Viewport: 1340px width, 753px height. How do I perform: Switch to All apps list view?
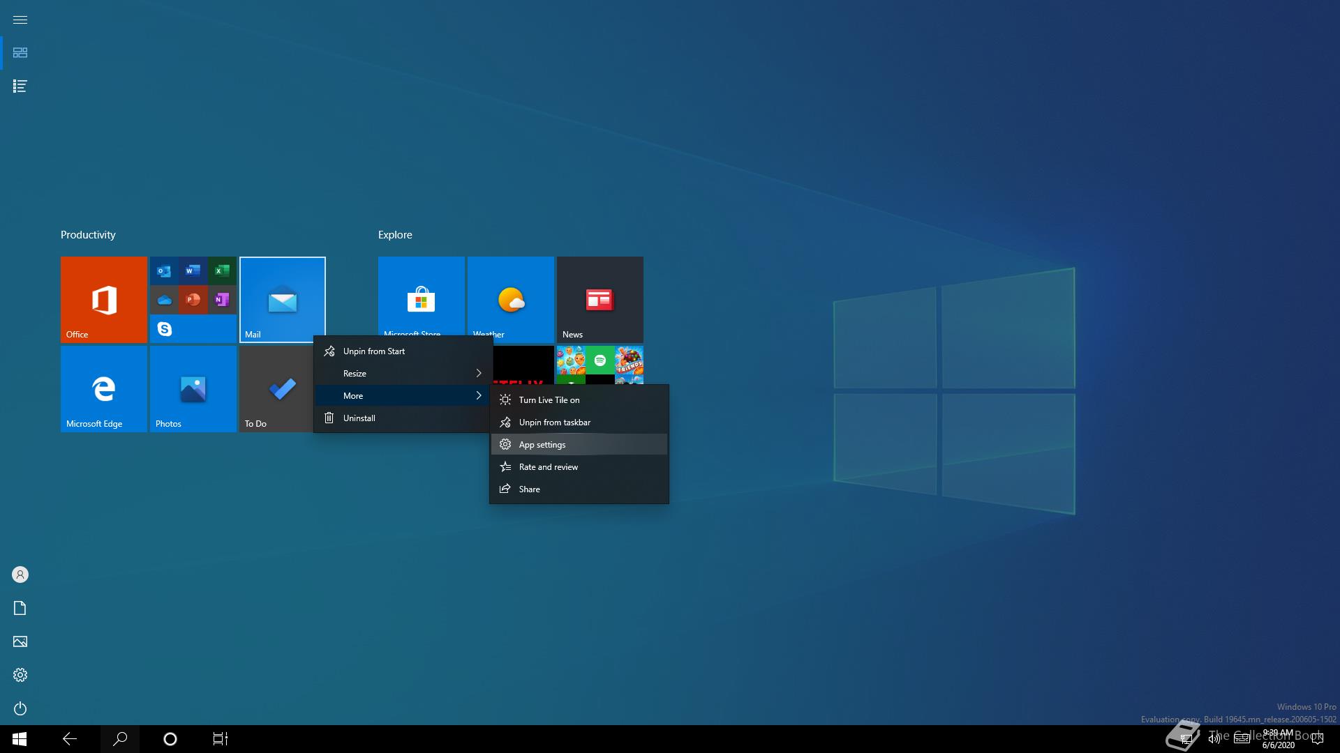point(20,86)
